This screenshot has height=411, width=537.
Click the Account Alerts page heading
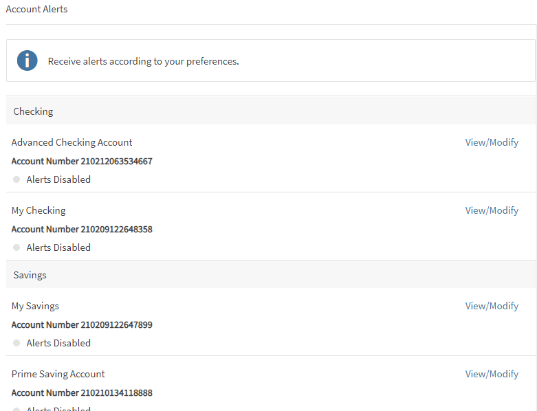coord(37,10)
